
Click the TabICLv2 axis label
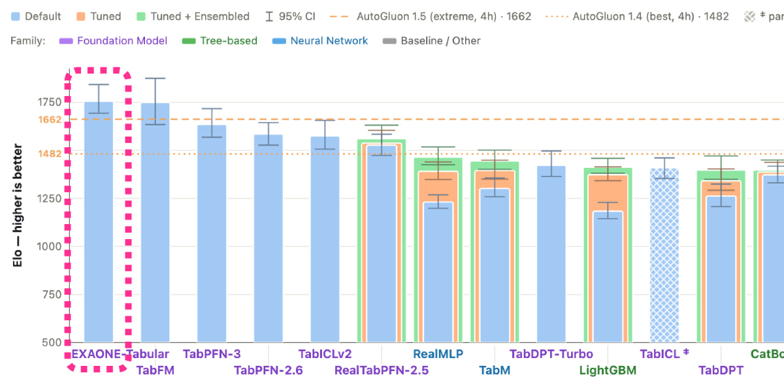coord(325,354)
